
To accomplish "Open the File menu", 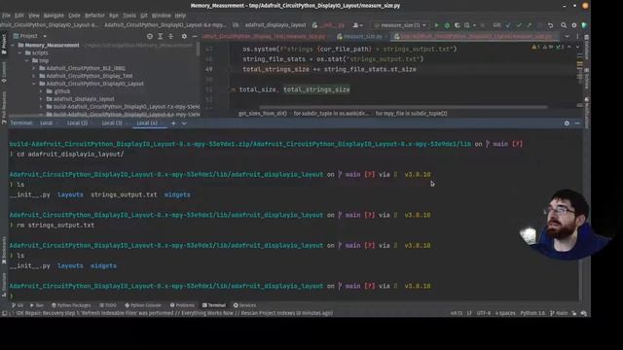I will 6,16.
